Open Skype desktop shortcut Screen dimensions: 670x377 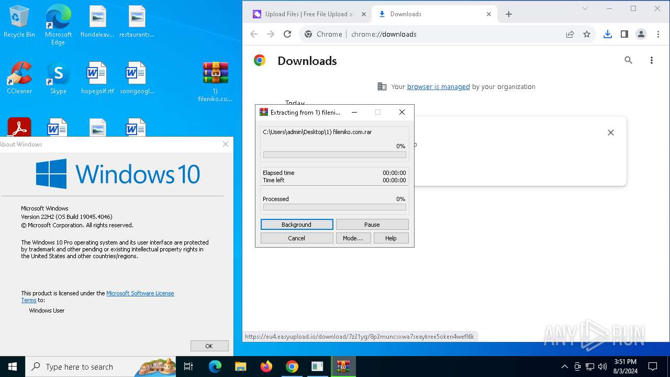58,78
